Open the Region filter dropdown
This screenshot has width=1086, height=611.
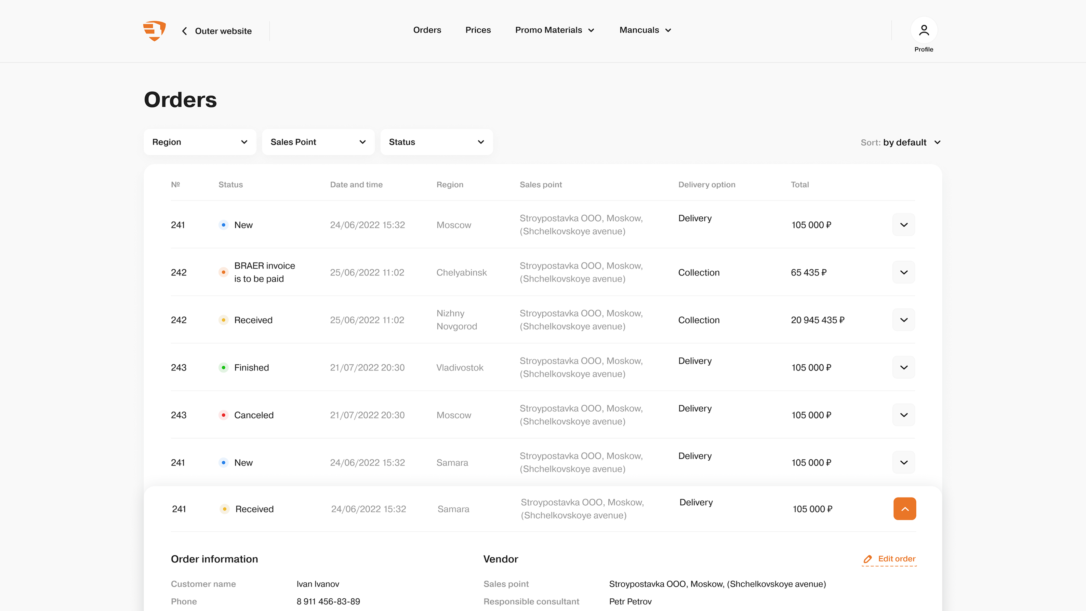click(x=200, y=142)
